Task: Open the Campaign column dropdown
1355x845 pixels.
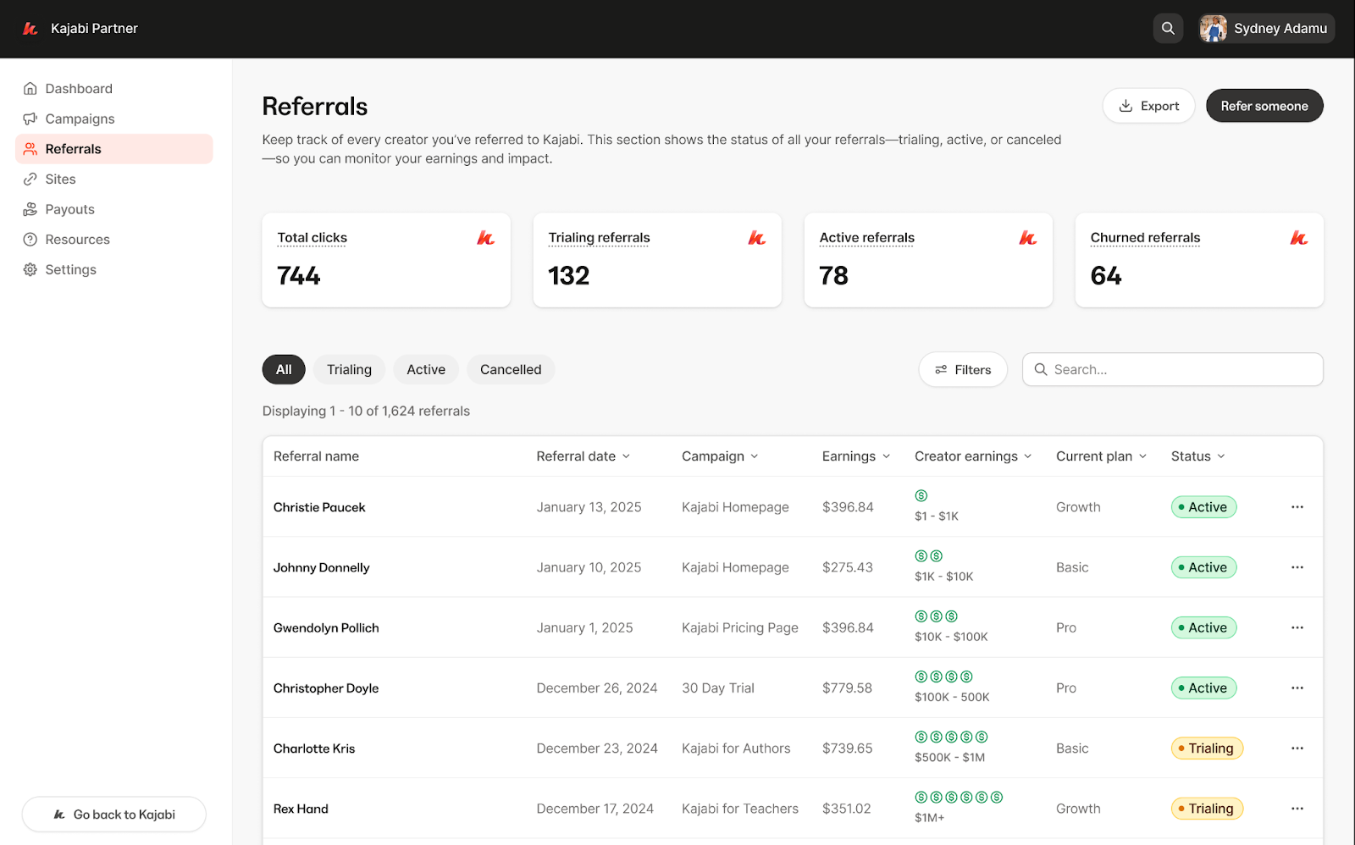Action: [720, 456]
